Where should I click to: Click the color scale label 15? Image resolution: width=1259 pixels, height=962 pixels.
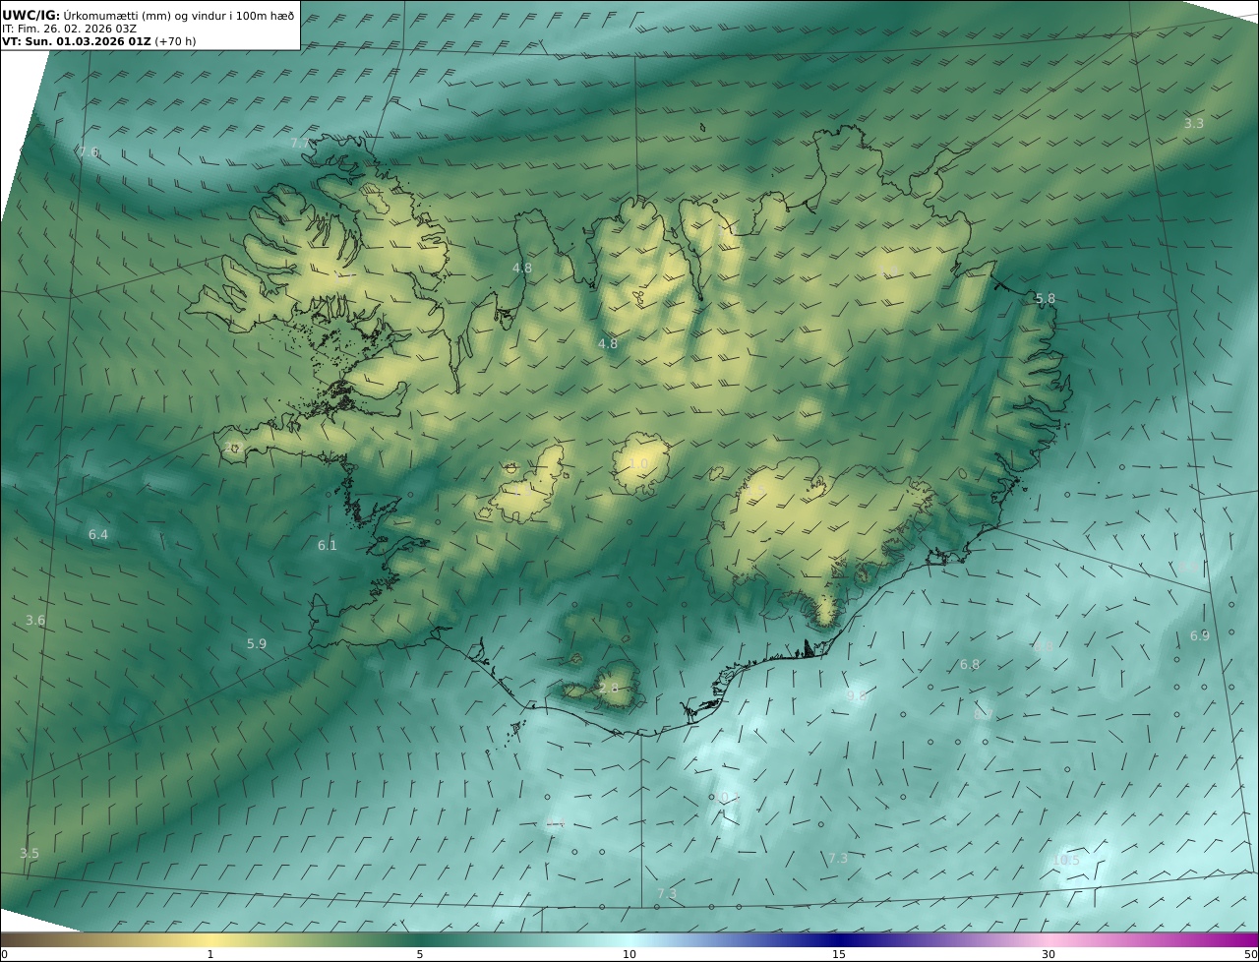(839, 954)
